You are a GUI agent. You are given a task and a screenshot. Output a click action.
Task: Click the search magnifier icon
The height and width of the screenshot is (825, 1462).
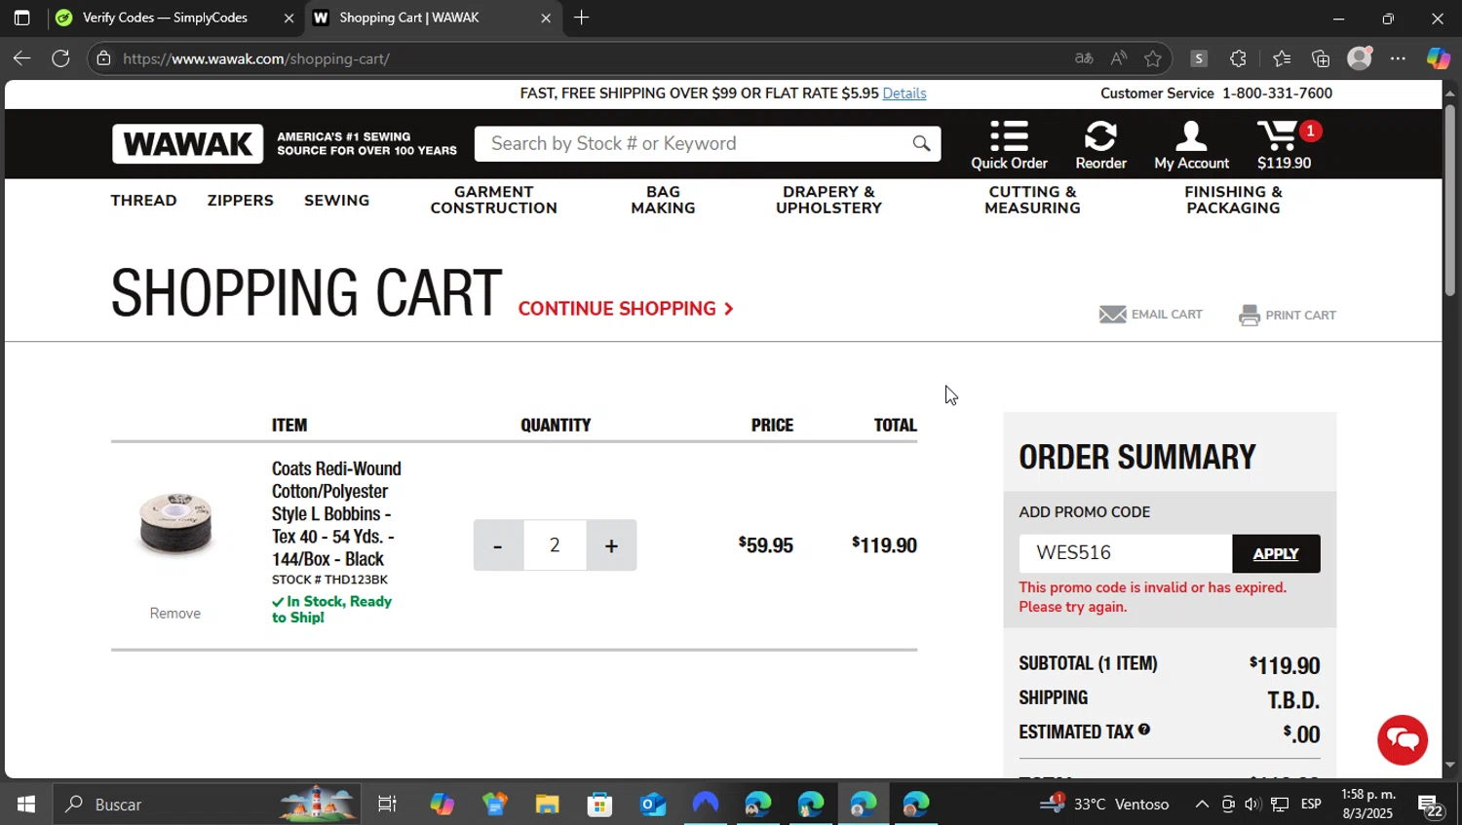point(921,144)
